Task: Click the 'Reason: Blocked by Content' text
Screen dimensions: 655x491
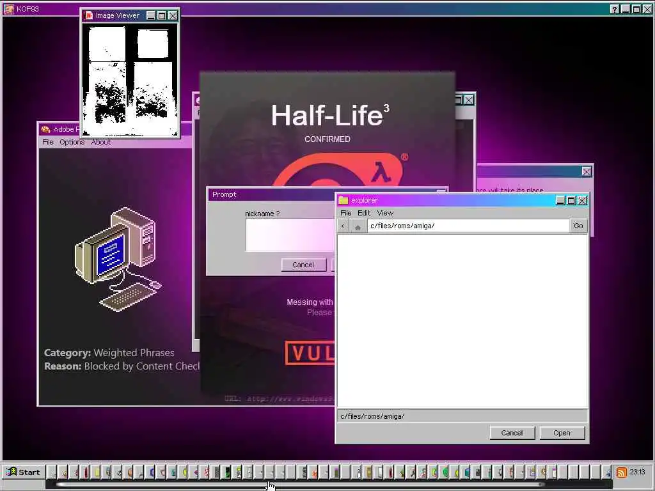Action: tap(122, 366)
